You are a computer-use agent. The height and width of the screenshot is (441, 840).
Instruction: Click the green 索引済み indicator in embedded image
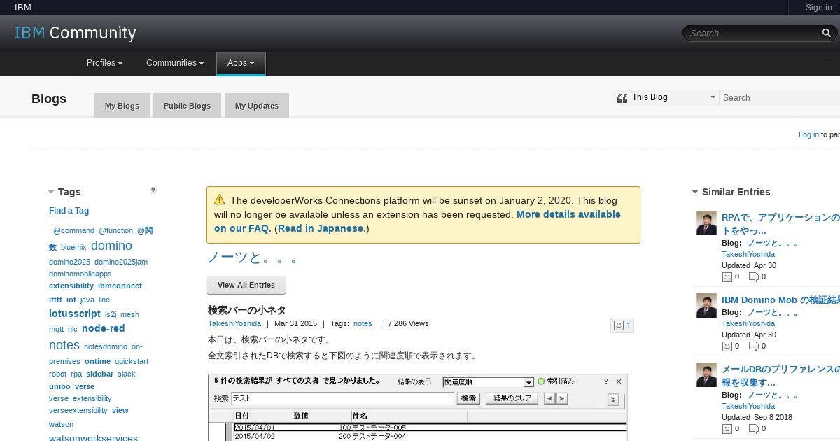click(541, 381)
